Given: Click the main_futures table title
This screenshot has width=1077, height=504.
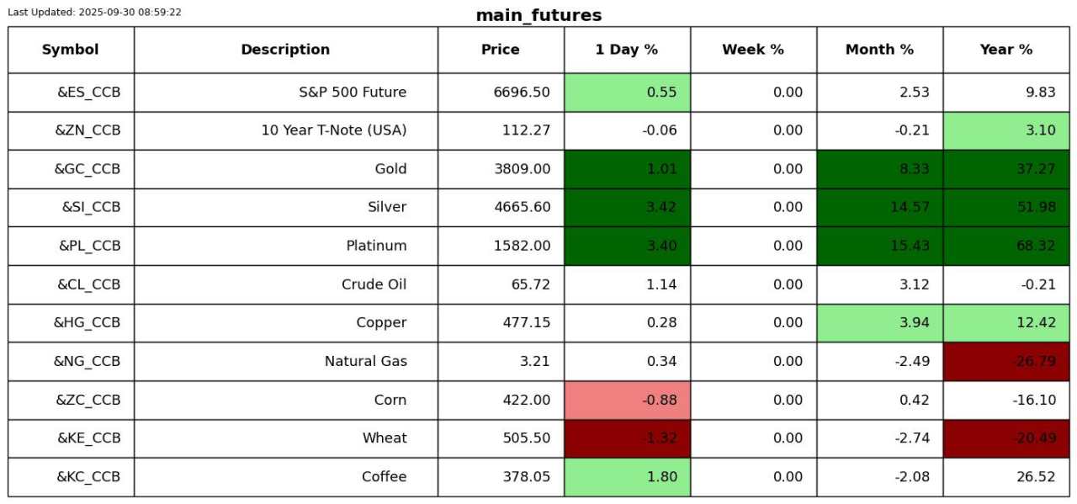Looking at the screenshot, I should point(538,15).
